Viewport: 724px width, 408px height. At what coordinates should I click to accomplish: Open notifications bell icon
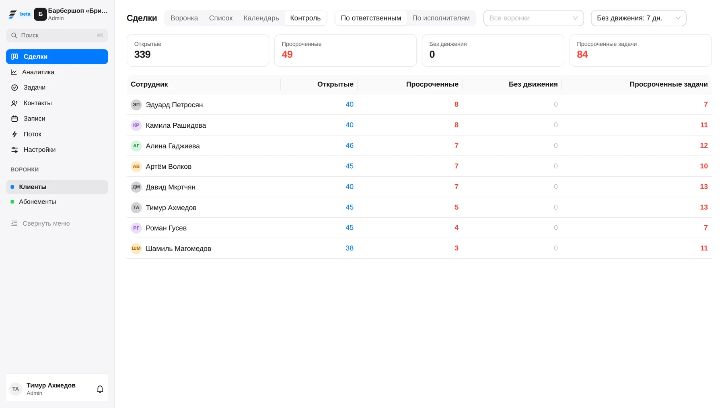(x=100, y=389)
